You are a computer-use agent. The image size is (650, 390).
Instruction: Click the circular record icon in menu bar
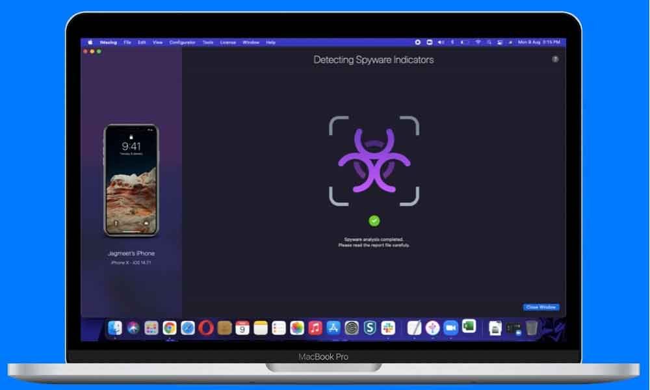pos(418,42)
